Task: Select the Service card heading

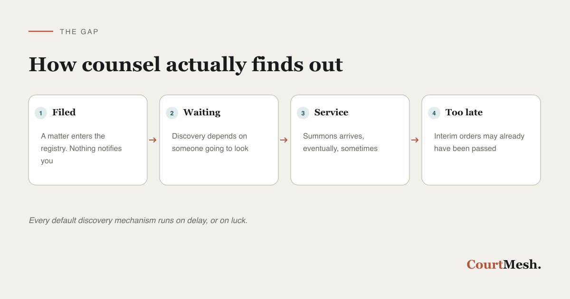Action: pos(332,112)
